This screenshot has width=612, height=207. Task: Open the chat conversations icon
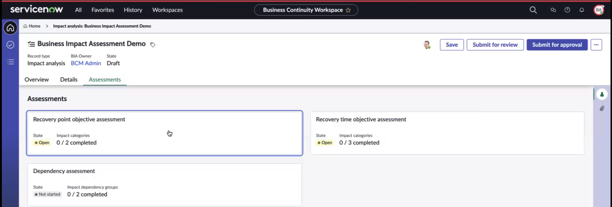(553, 10)
